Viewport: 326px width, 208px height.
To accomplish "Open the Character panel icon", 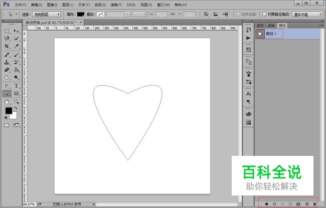I will point(248,94).
